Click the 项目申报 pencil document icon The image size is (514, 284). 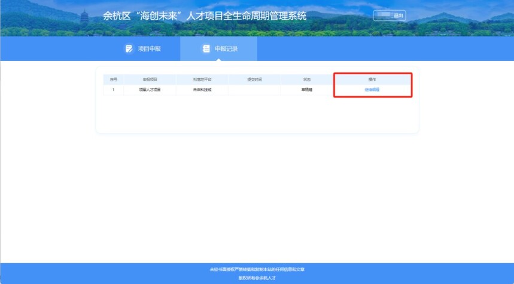point(129,49)
